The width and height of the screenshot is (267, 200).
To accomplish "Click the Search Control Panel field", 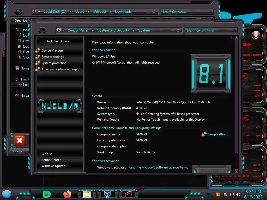I will [211, 30].
